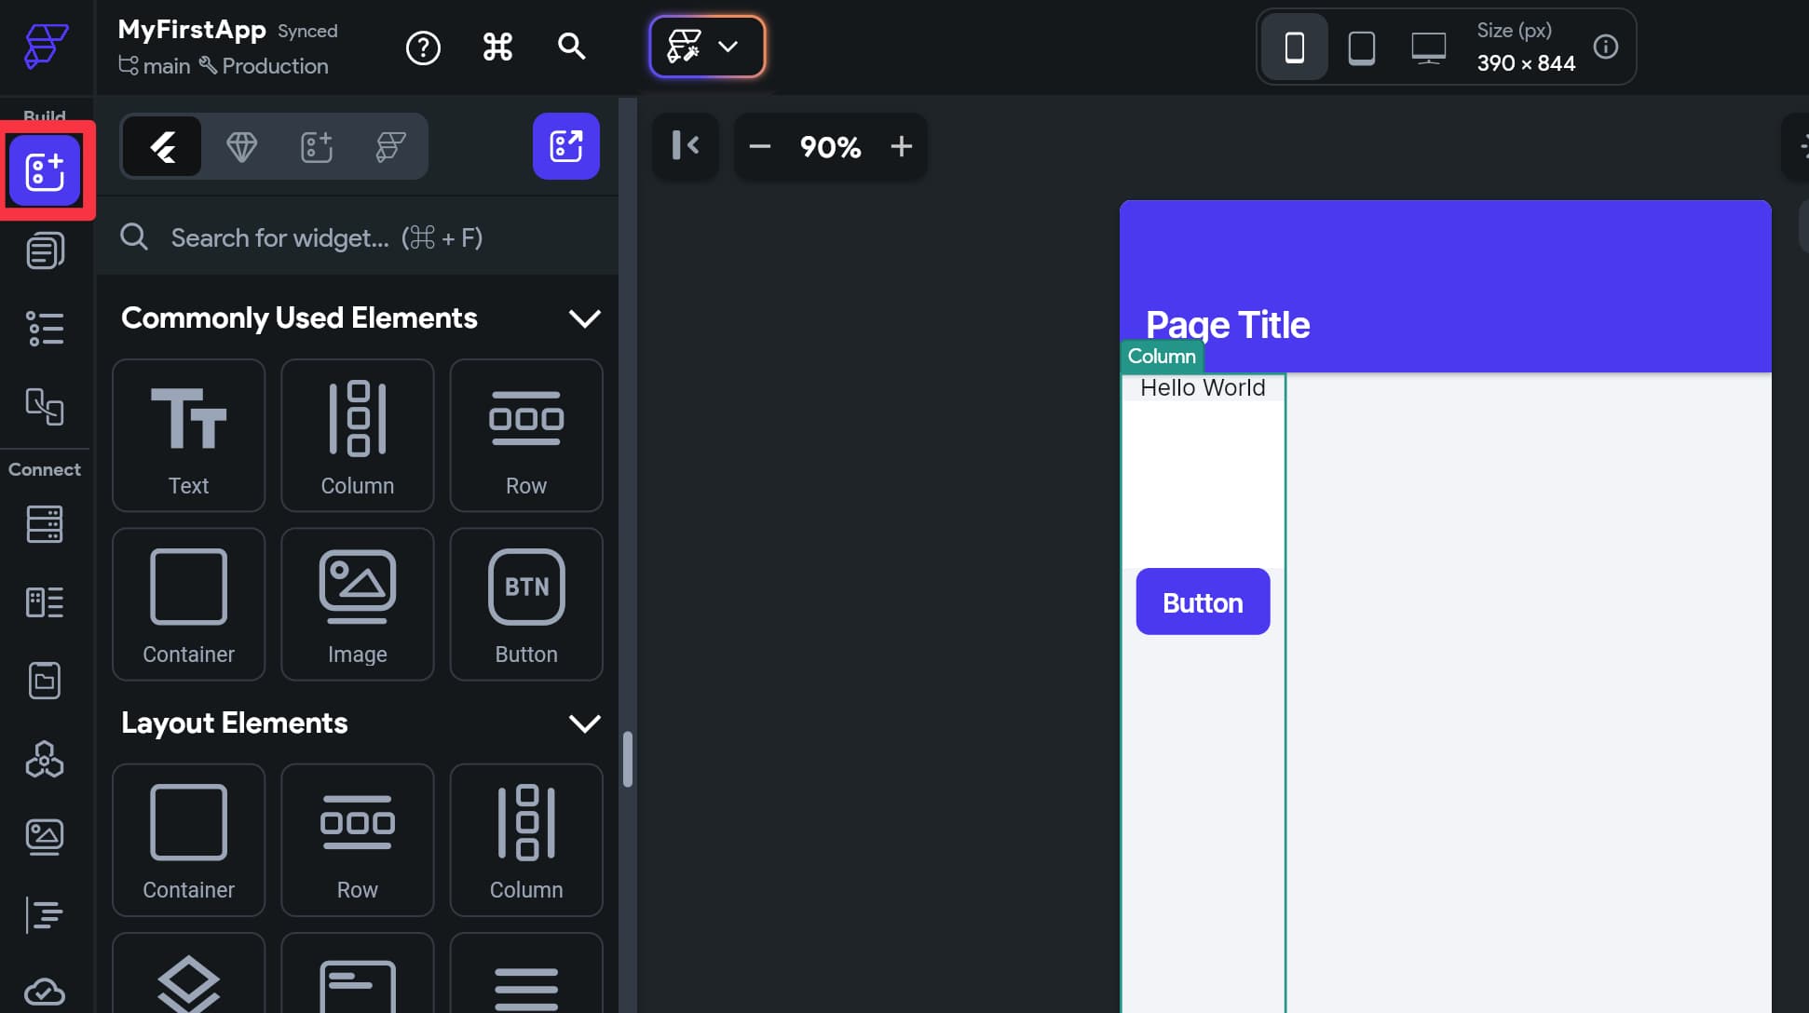Image resolution: width=1809 pixels, height=1013 pixels.
Task: Zoom in canvas with plus button
Action: coord(901,146)
